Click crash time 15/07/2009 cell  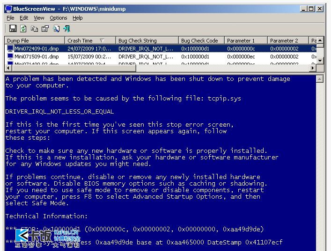click(89, 57)
